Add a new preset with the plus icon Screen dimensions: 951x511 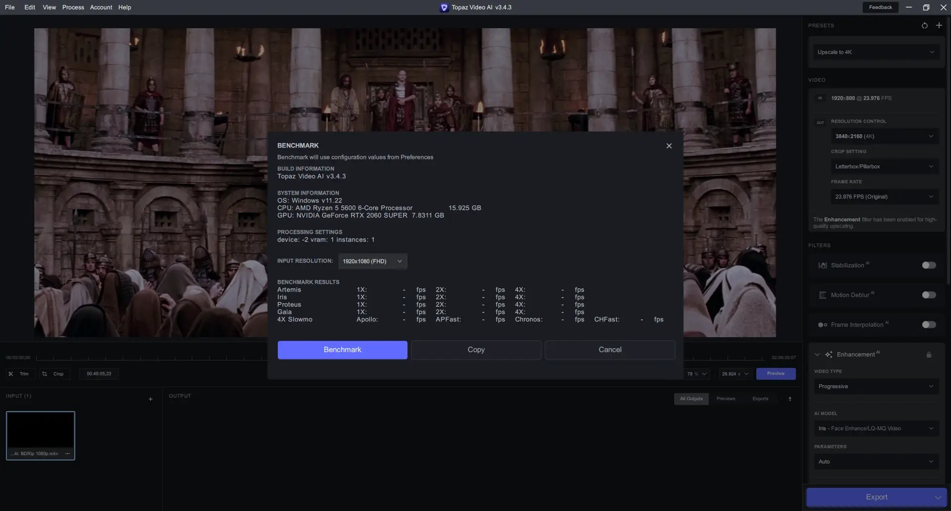click(939, 25)
